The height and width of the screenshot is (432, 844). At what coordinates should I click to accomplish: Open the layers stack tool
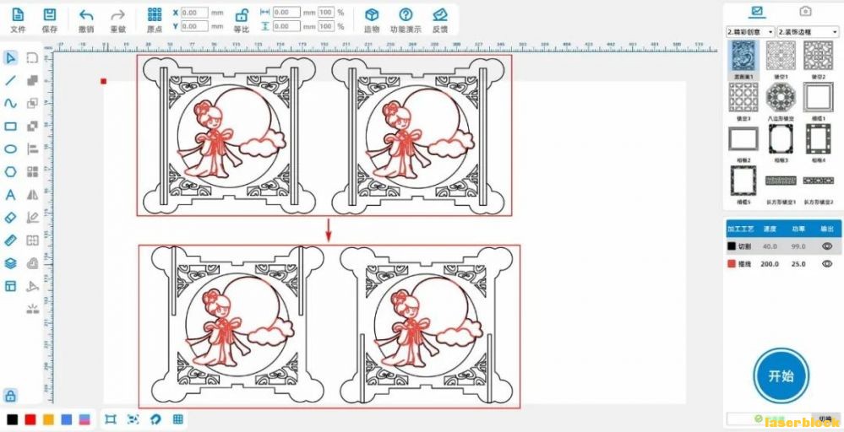coord(10,263)
